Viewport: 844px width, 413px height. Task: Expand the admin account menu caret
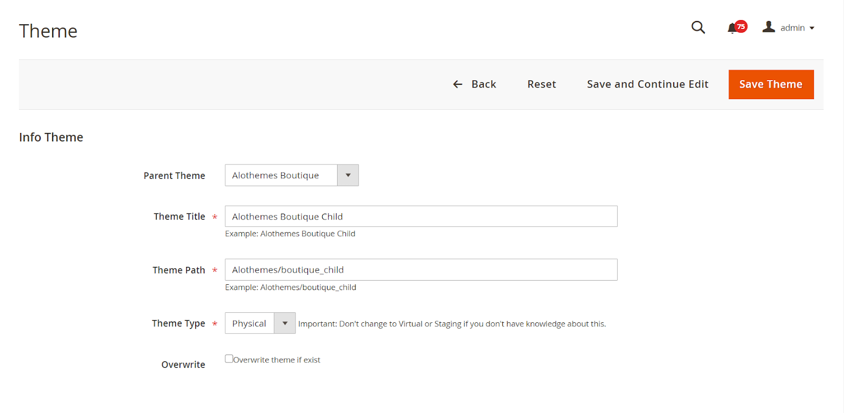[x=812, y=28]
